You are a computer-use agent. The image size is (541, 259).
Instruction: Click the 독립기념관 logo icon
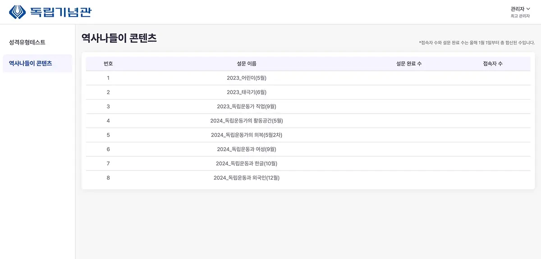[18, 12]
